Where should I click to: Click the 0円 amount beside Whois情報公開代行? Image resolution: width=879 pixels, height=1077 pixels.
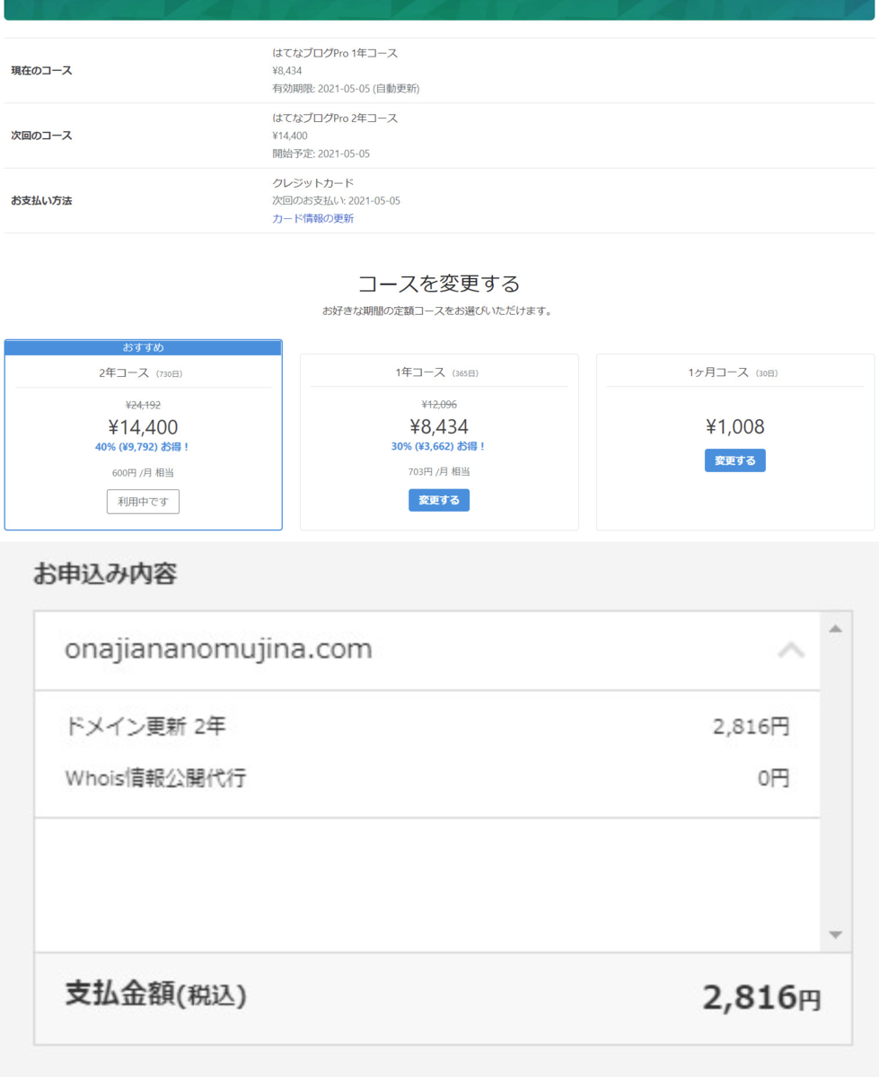pyautogui.click(x=773, y=778)
